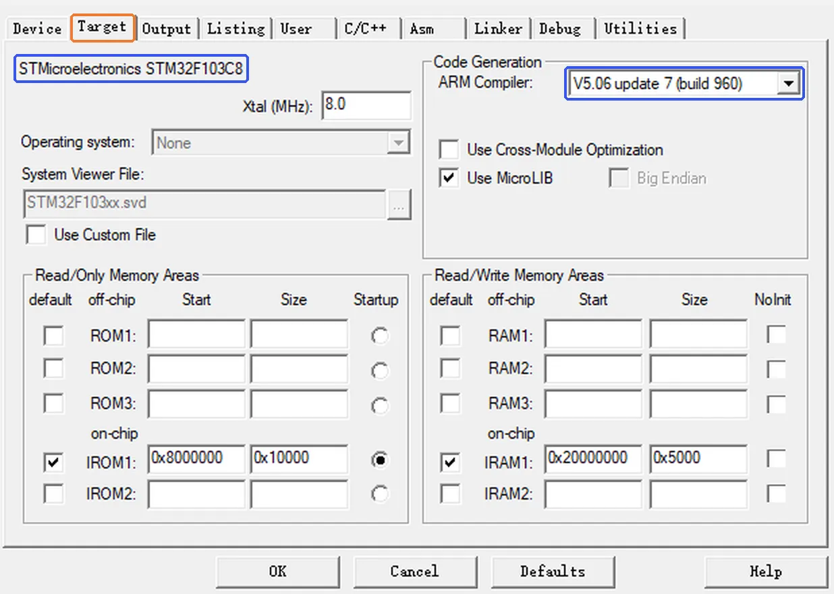The width and height of the screenshot is (834, 594).
Task: Select ROM2 as Startup
Action: 380,371
